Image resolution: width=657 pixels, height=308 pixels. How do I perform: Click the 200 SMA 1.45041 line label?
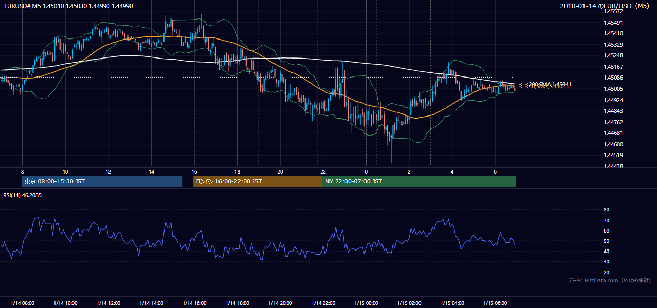pos(545,84)
